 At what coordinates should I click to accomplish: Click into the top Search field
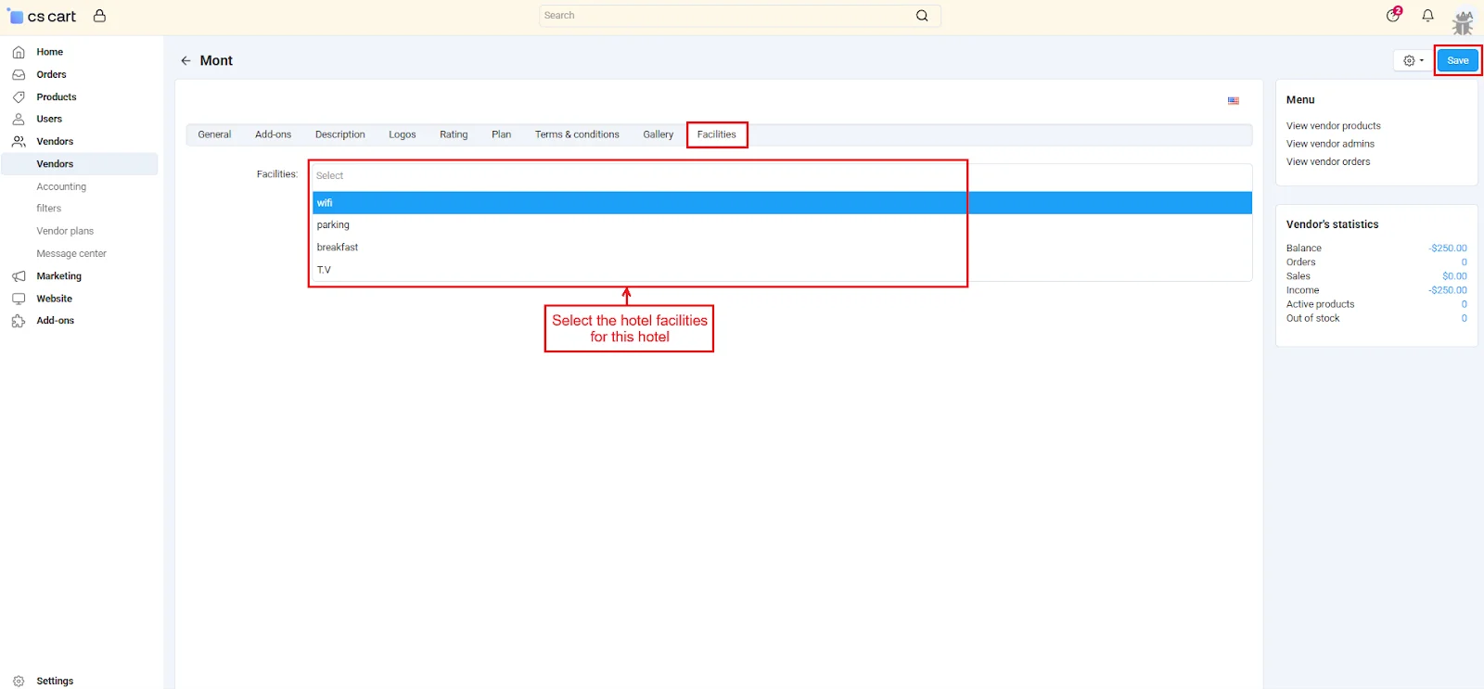(723, 16)
